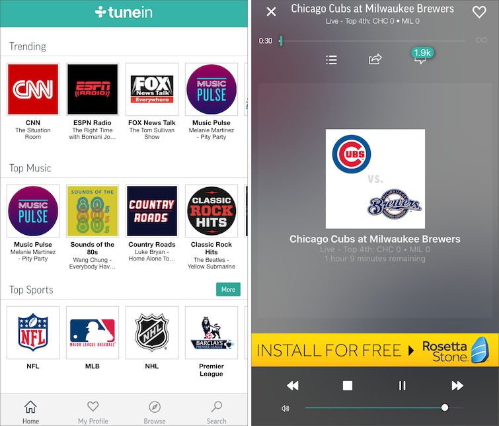Go to the My Profile tab
Screen dimensions: 499x426
pyautogui.click(x=93, y=411)
